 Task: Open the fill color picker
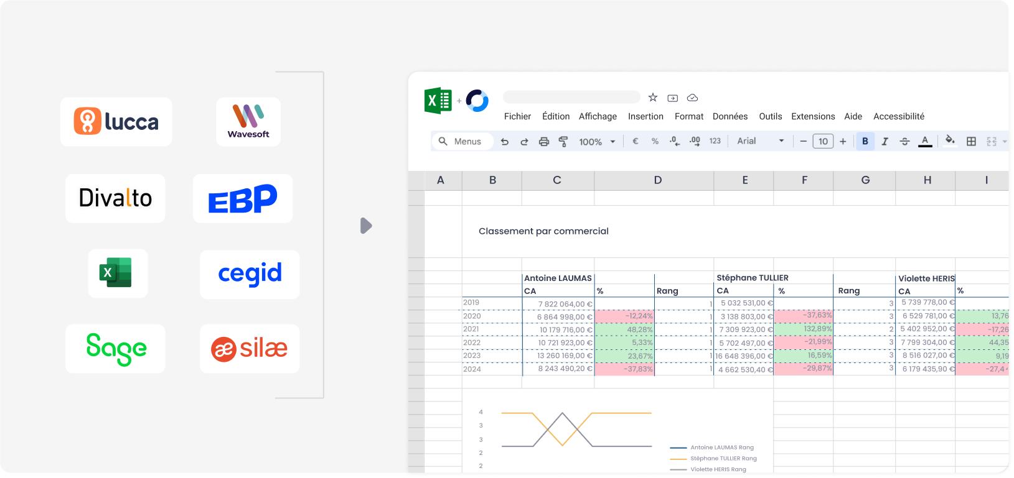coord(950,140)
